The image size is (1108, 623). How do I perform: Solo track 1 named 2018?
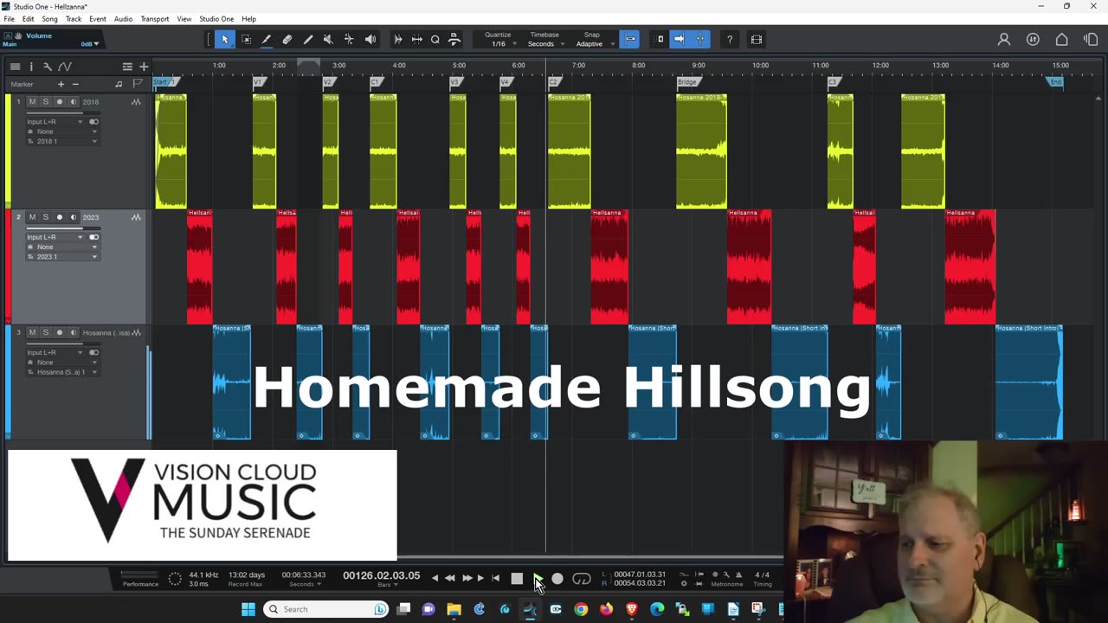pyautogui.click(x=46, y=102)
